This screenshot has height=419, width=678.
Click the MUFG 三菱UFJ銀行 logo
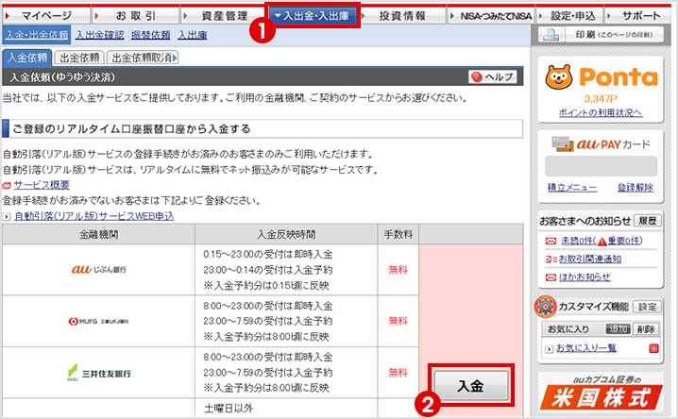point(99,321)
